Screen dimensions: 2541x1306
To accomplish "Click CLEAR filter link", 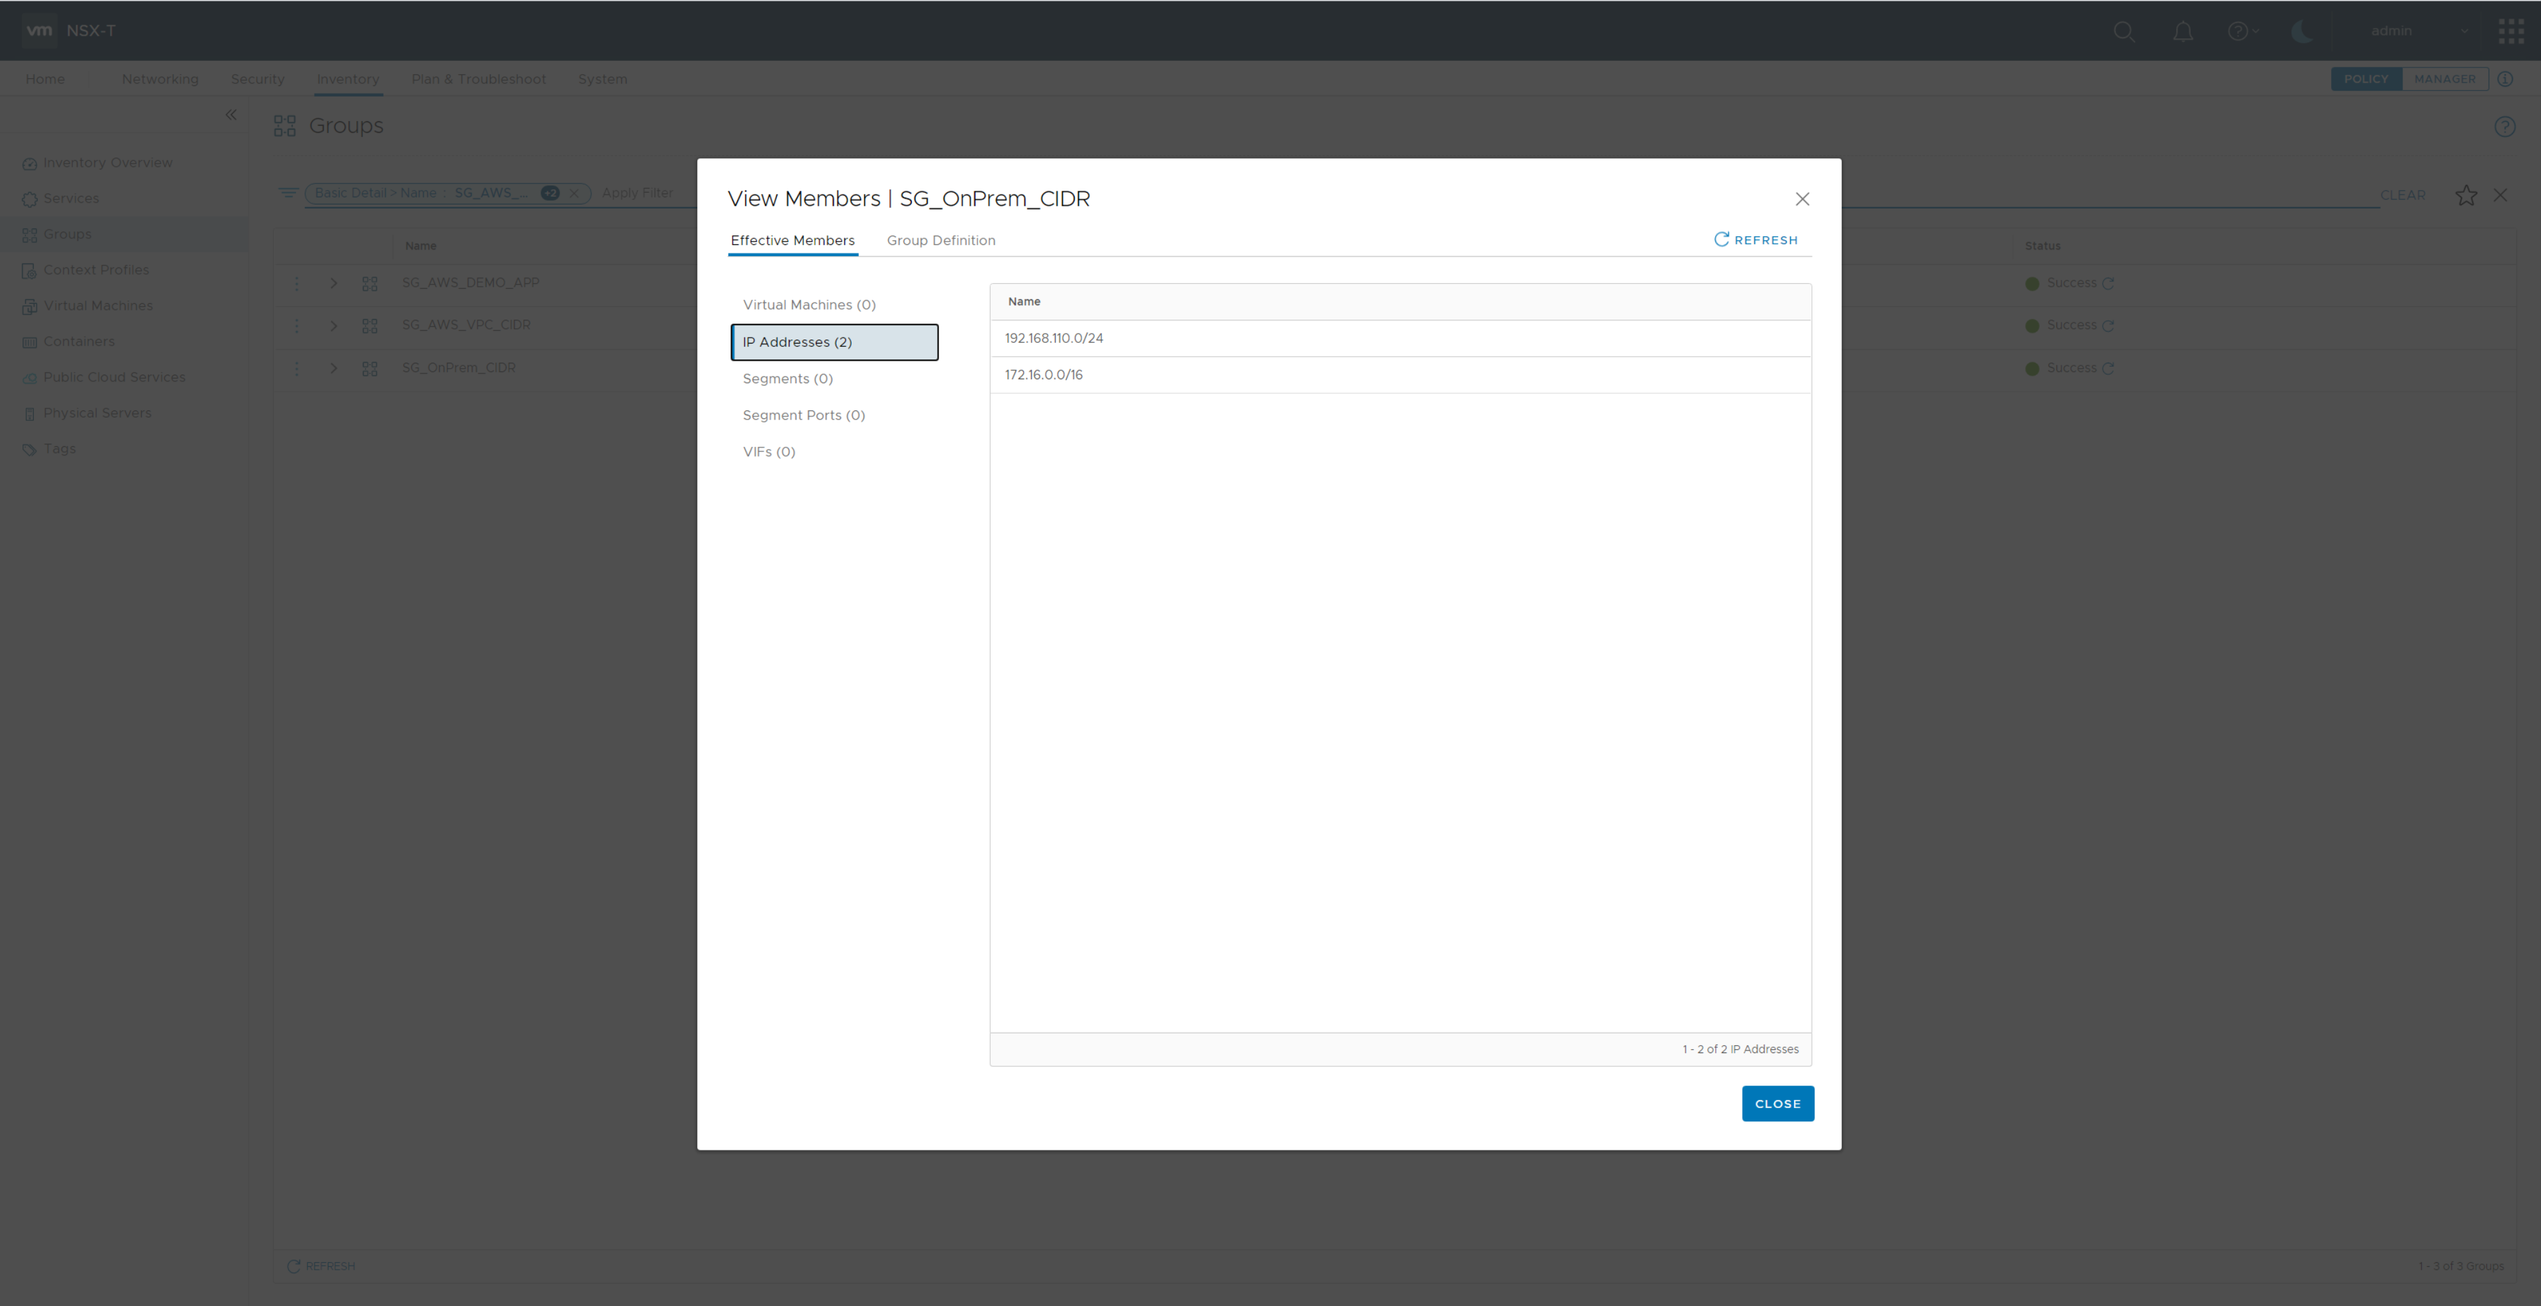I will pyautogui.click(x=2402, y=195).
